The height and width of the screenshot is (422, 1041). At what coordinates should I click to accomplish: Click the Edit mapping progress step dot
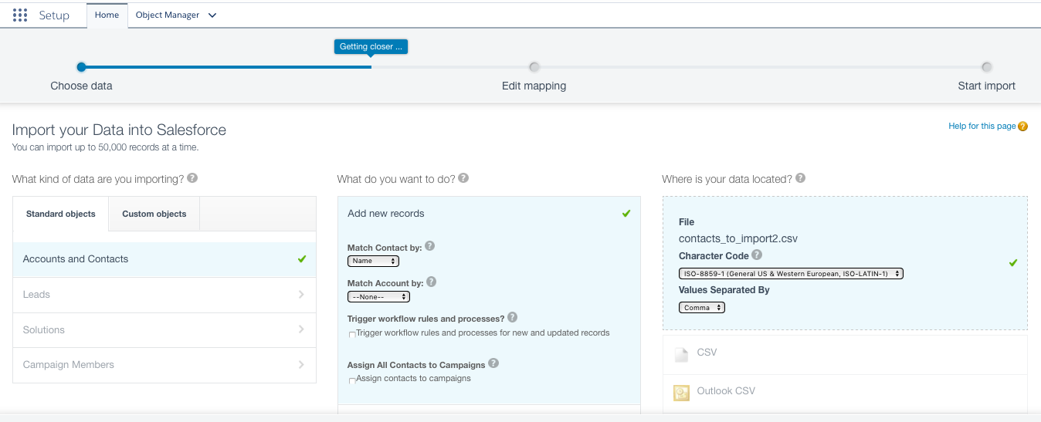[x=534, y=67]
